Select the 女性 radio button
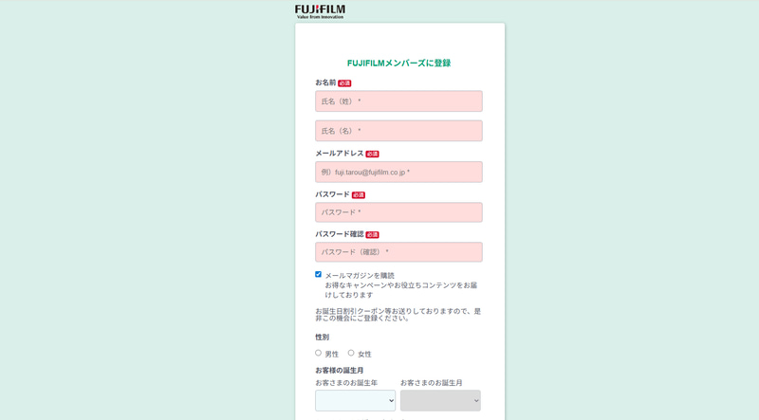This screenshot has width=759, height=420. 351,353
